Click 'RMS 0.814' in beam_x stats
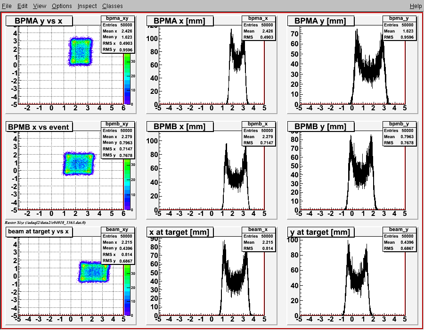 coord(258,248)
